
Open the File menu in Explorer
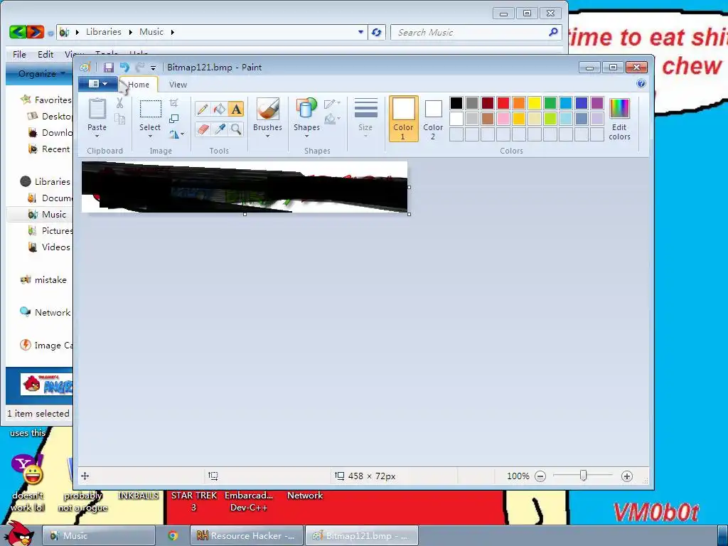click(x=19, y=54)
